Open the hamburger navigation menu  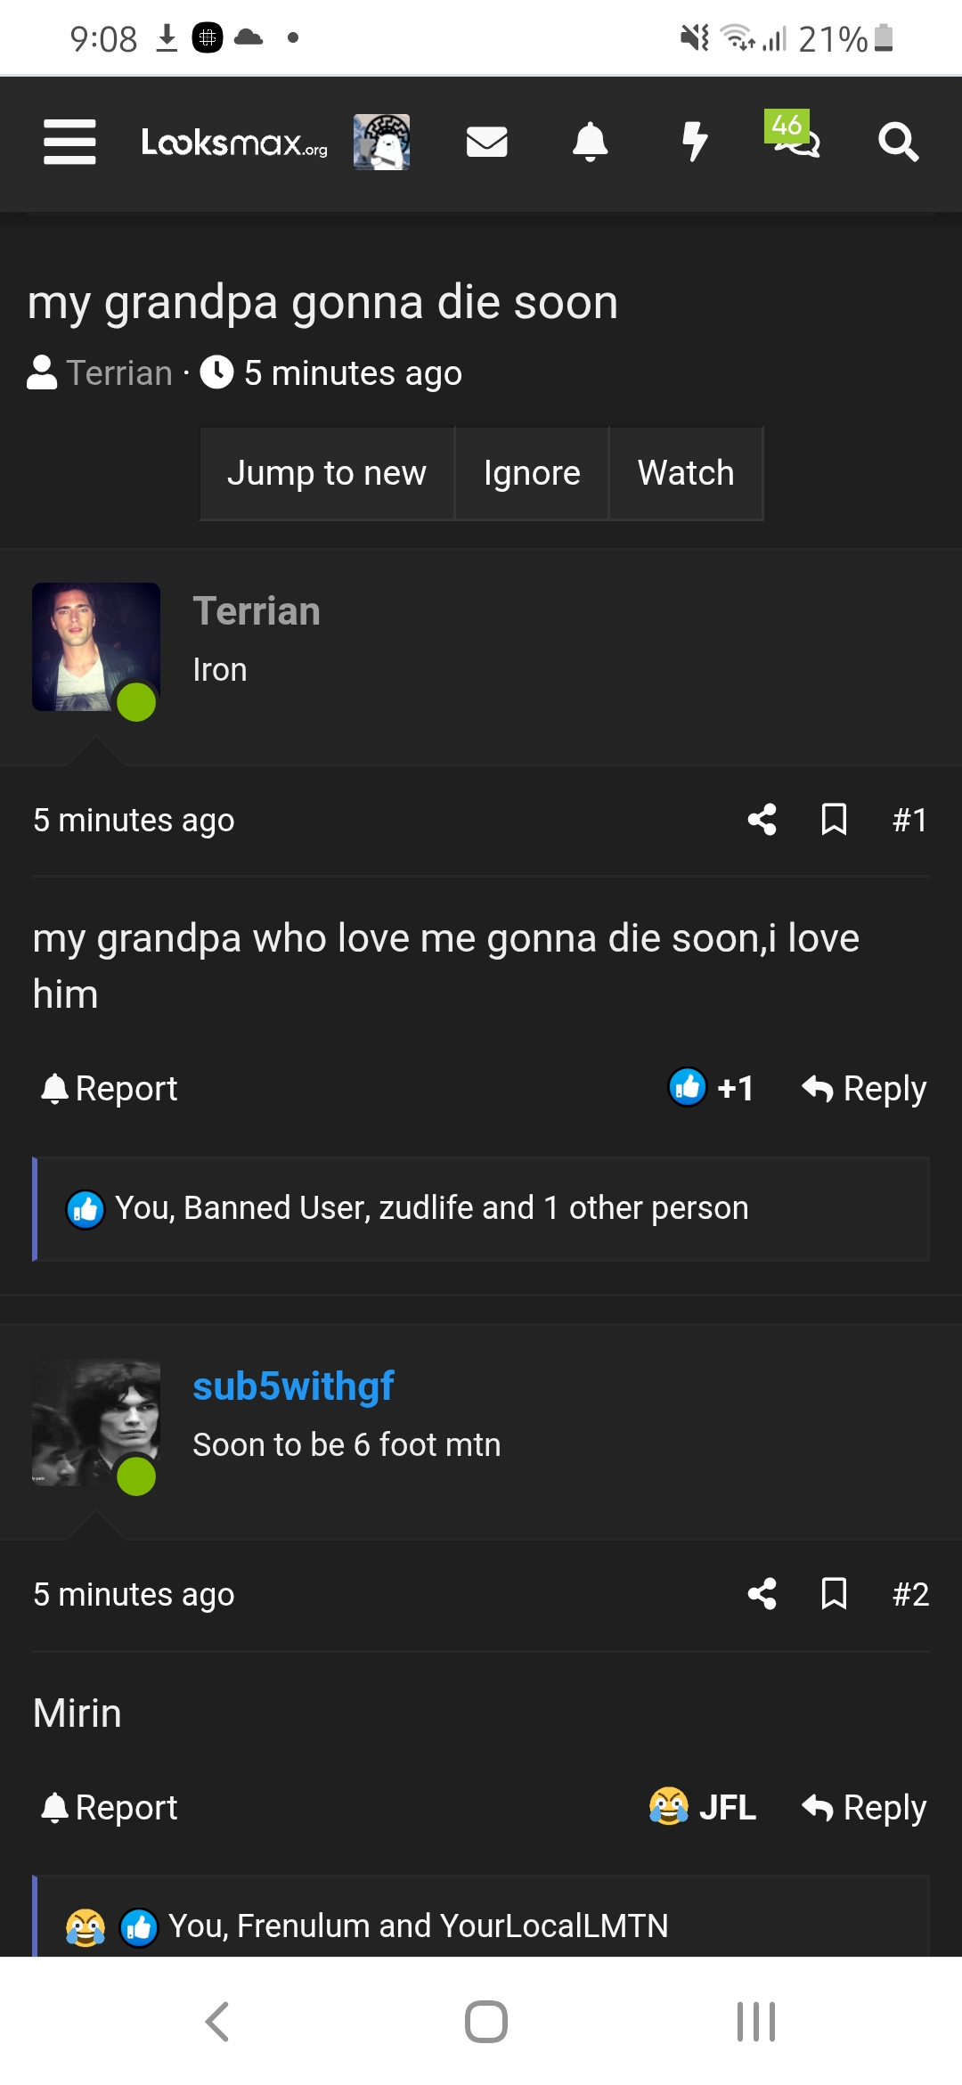click(69, 143)
